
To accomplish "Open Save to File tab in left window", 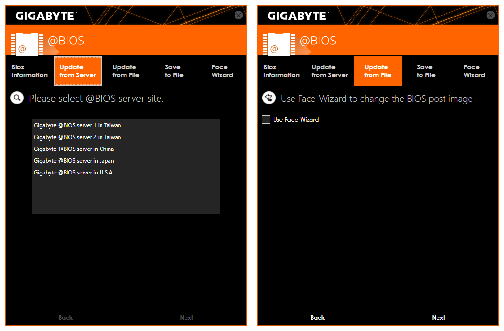I will [x=174, y=71].
